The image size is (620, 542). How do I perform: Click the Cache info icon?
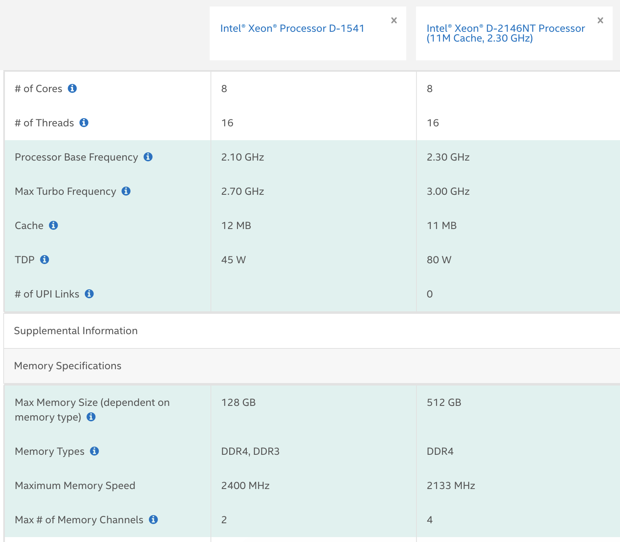click(x=53, y=225)
